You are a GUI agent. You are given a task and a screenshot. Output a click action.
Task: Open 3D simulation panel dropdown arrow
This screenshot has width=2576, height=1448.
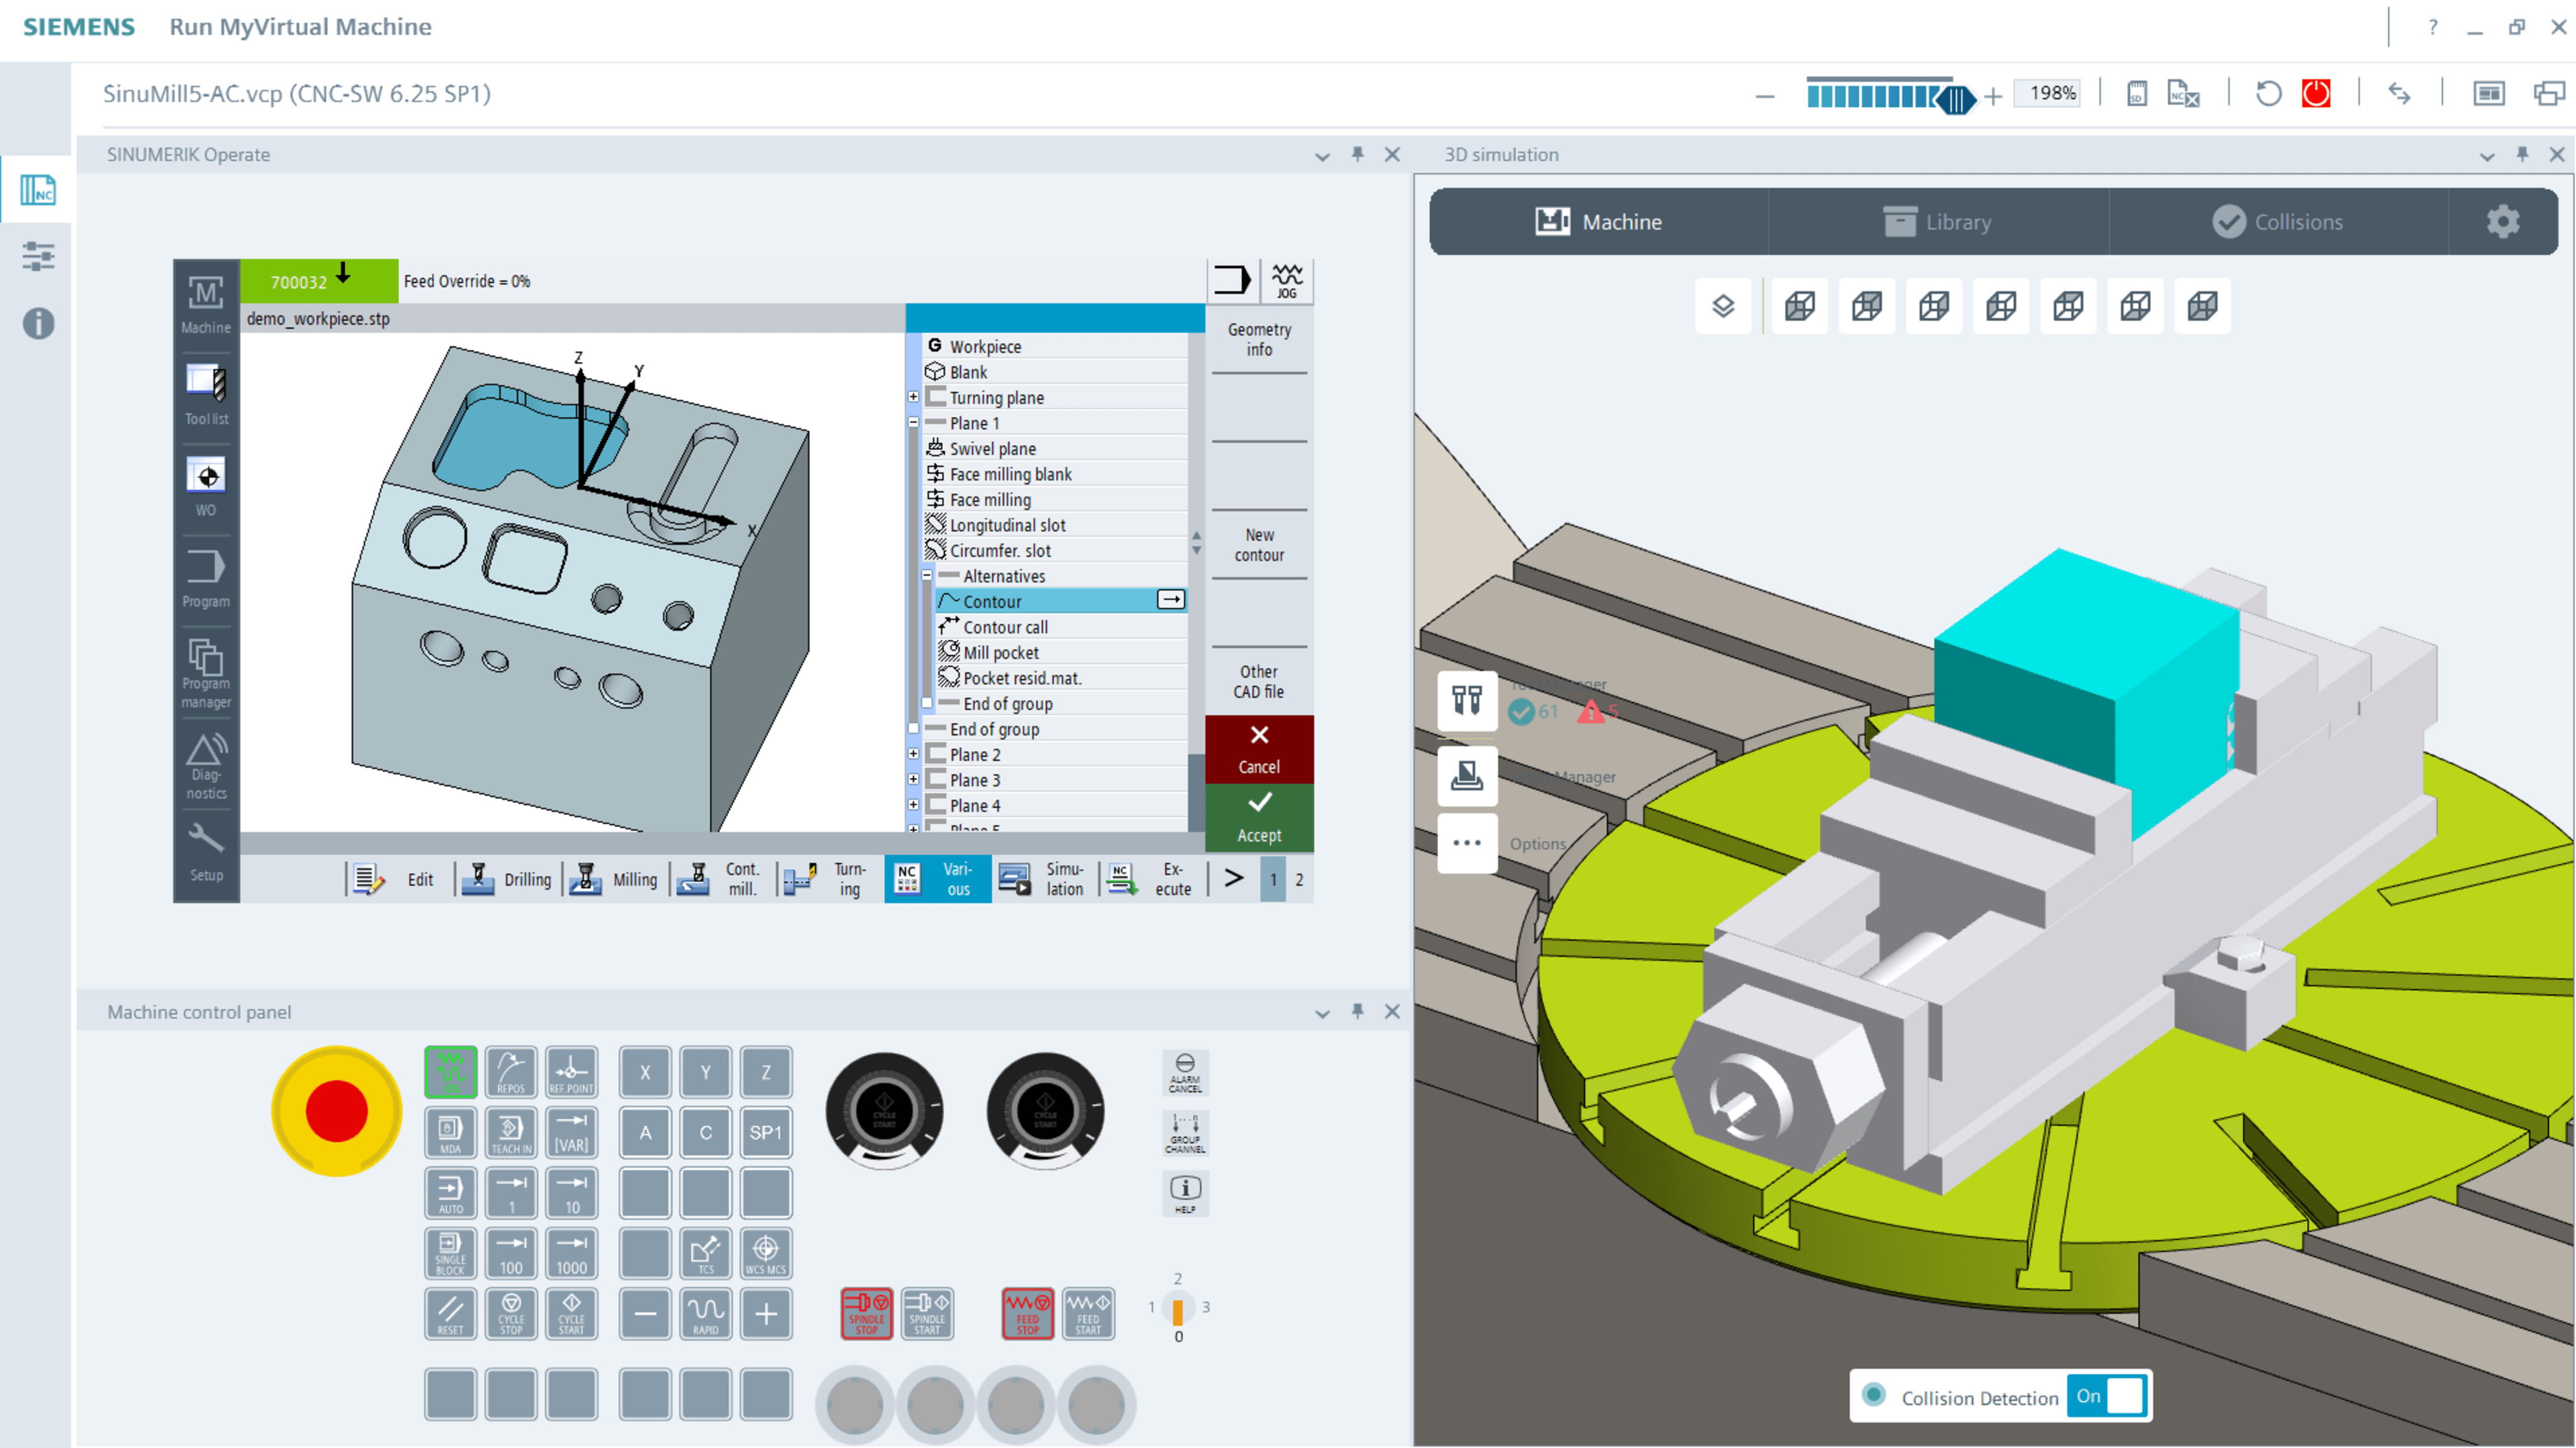(x=2487, y=156)
